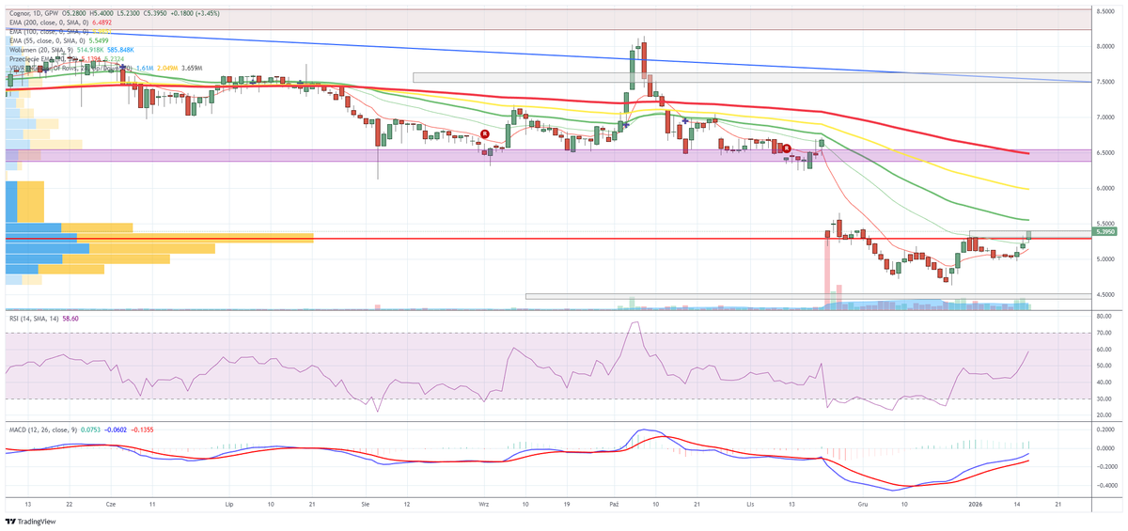Screen dimensions: 1128x531
Task: Click the 4.5000 price axis label
Action: 1105,294
